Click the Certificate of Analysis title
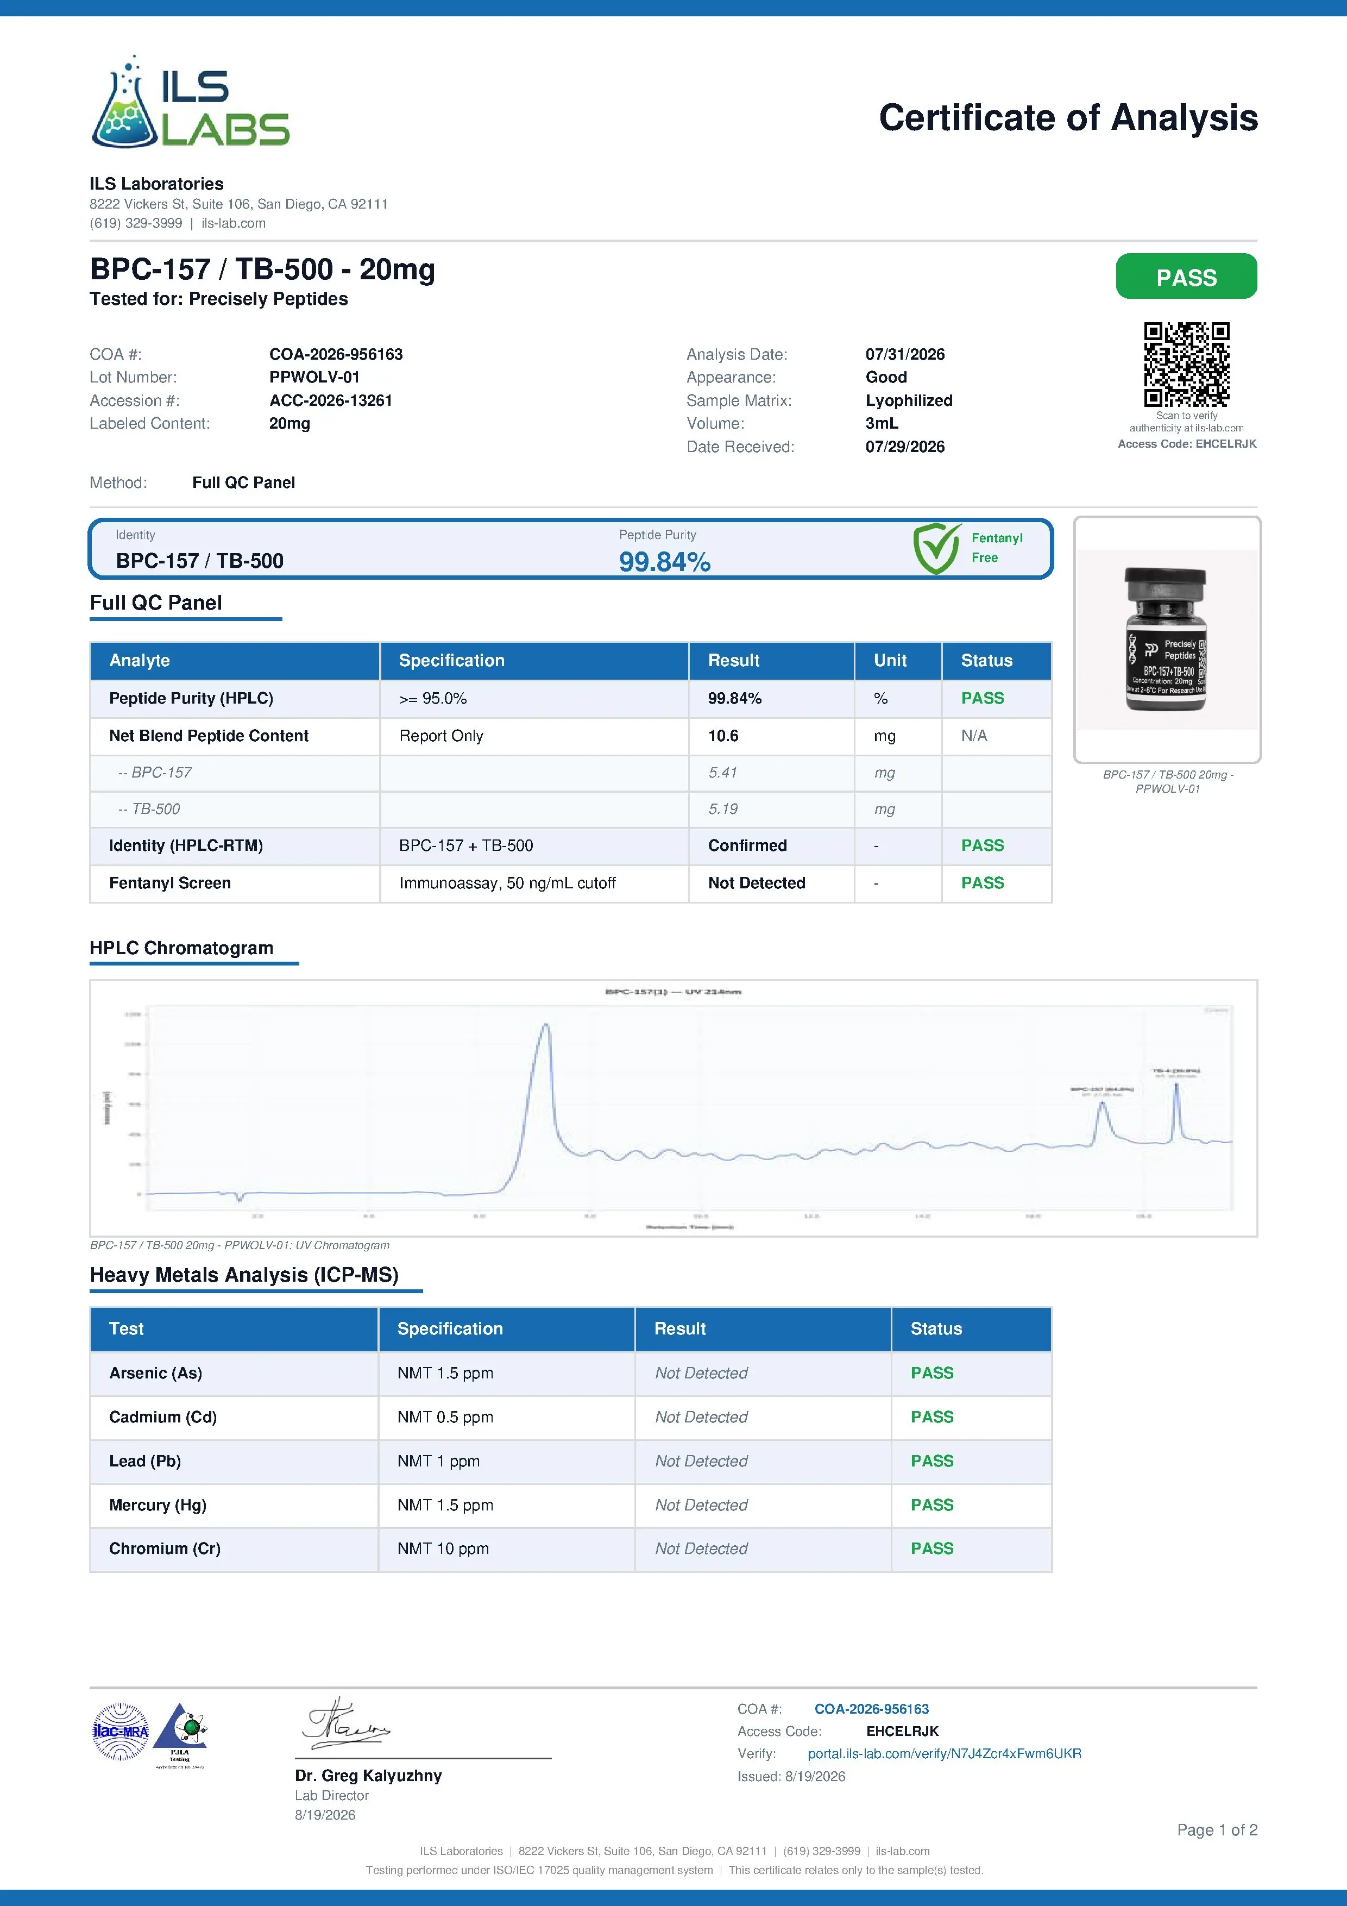This screenshot has width=1347, height=1906. click(x=1068, y=118)
